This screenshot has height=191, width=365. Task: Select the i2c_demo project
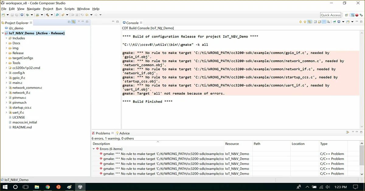click(16, 28)
